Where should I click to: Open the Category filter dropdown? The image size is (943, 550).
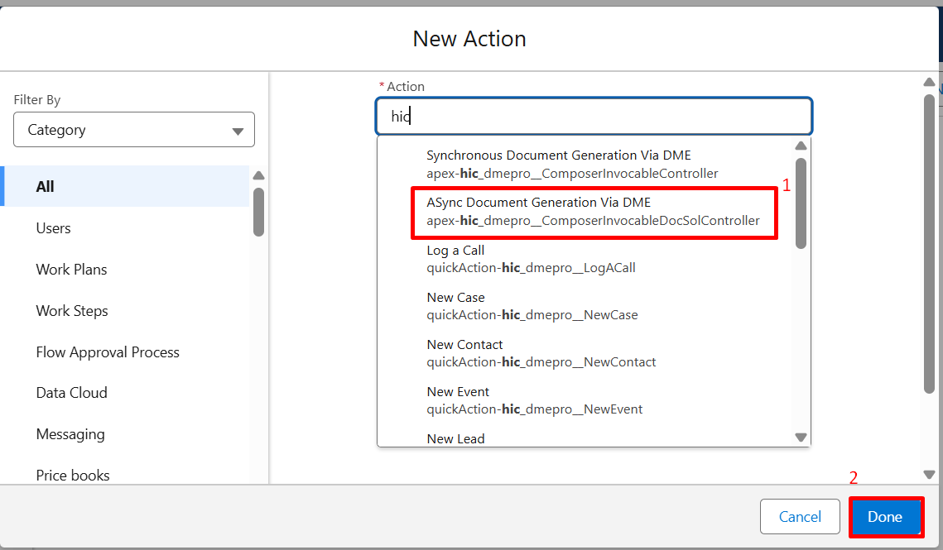[134, 129]
